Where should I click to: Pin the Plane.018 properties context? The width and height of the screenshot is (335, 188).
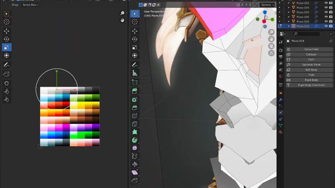tap(331, 41)
